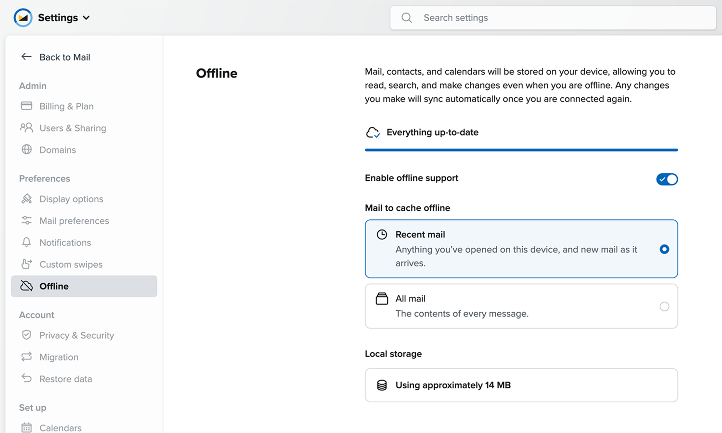This screenshot has height=433, width=722.
Task: Click the back arrow icon
Action: pyautogui.click(x=26, y=57)
